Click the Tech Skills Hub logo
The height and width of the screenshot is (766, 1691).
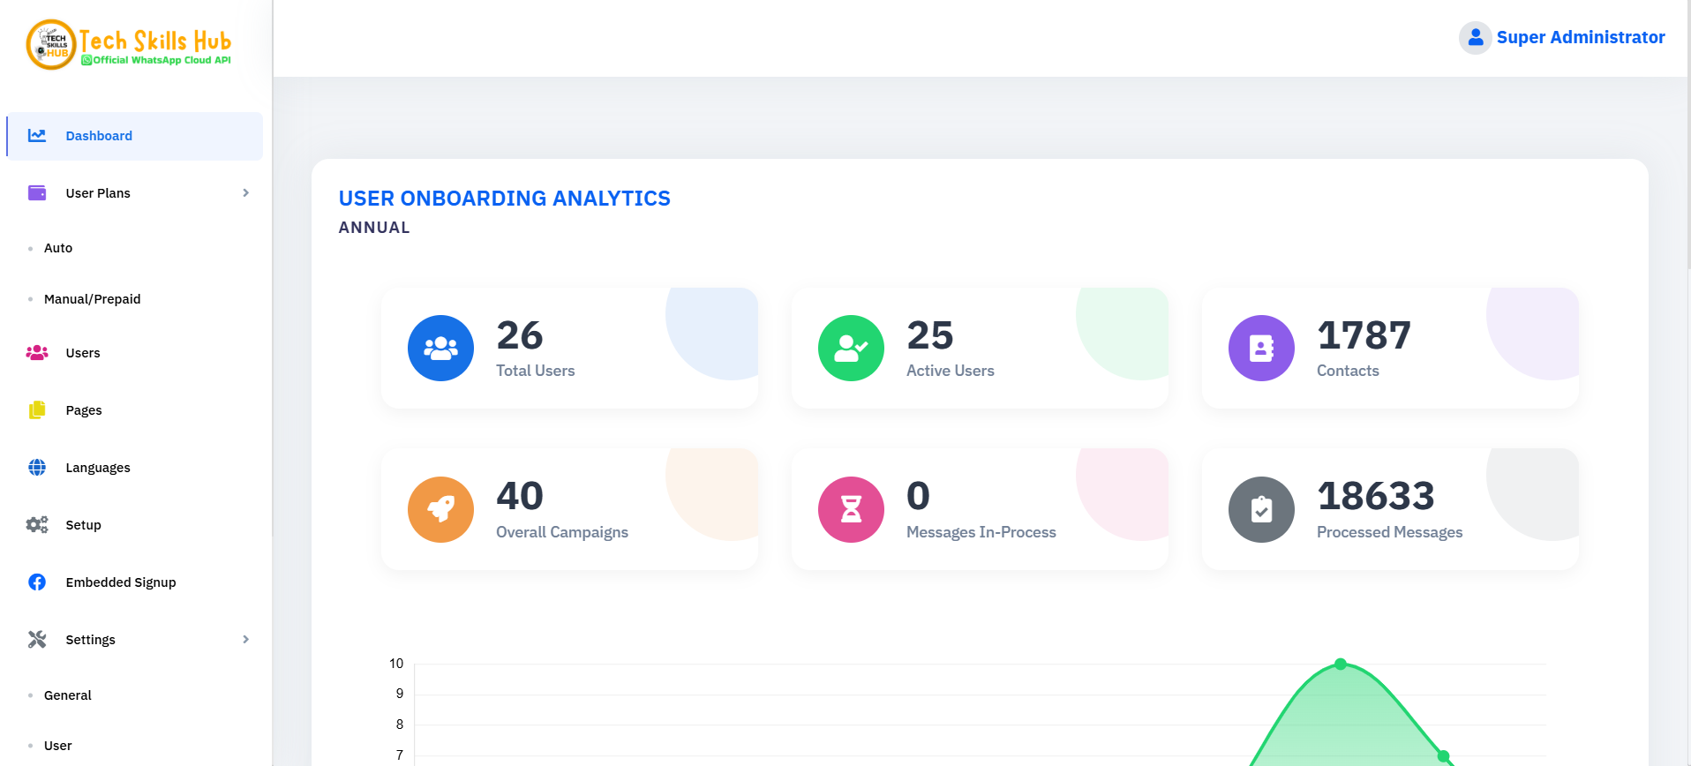(x=130, y=45)
